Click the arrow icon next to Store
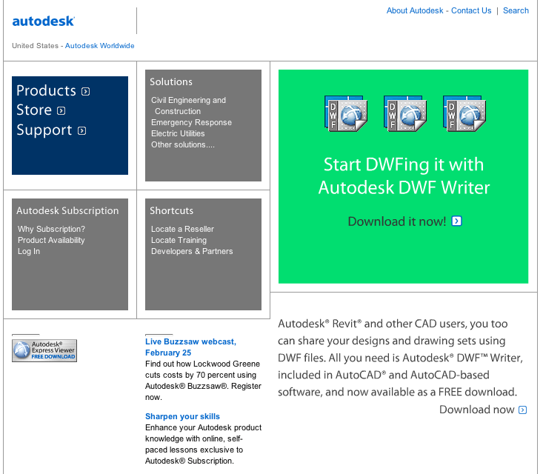543x474 pixels. click(x=61, y=111)
